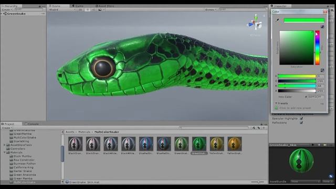Viewport: 336px width, 189px height.
Task: Switch to the Game tab
Action: click(78, 6)
